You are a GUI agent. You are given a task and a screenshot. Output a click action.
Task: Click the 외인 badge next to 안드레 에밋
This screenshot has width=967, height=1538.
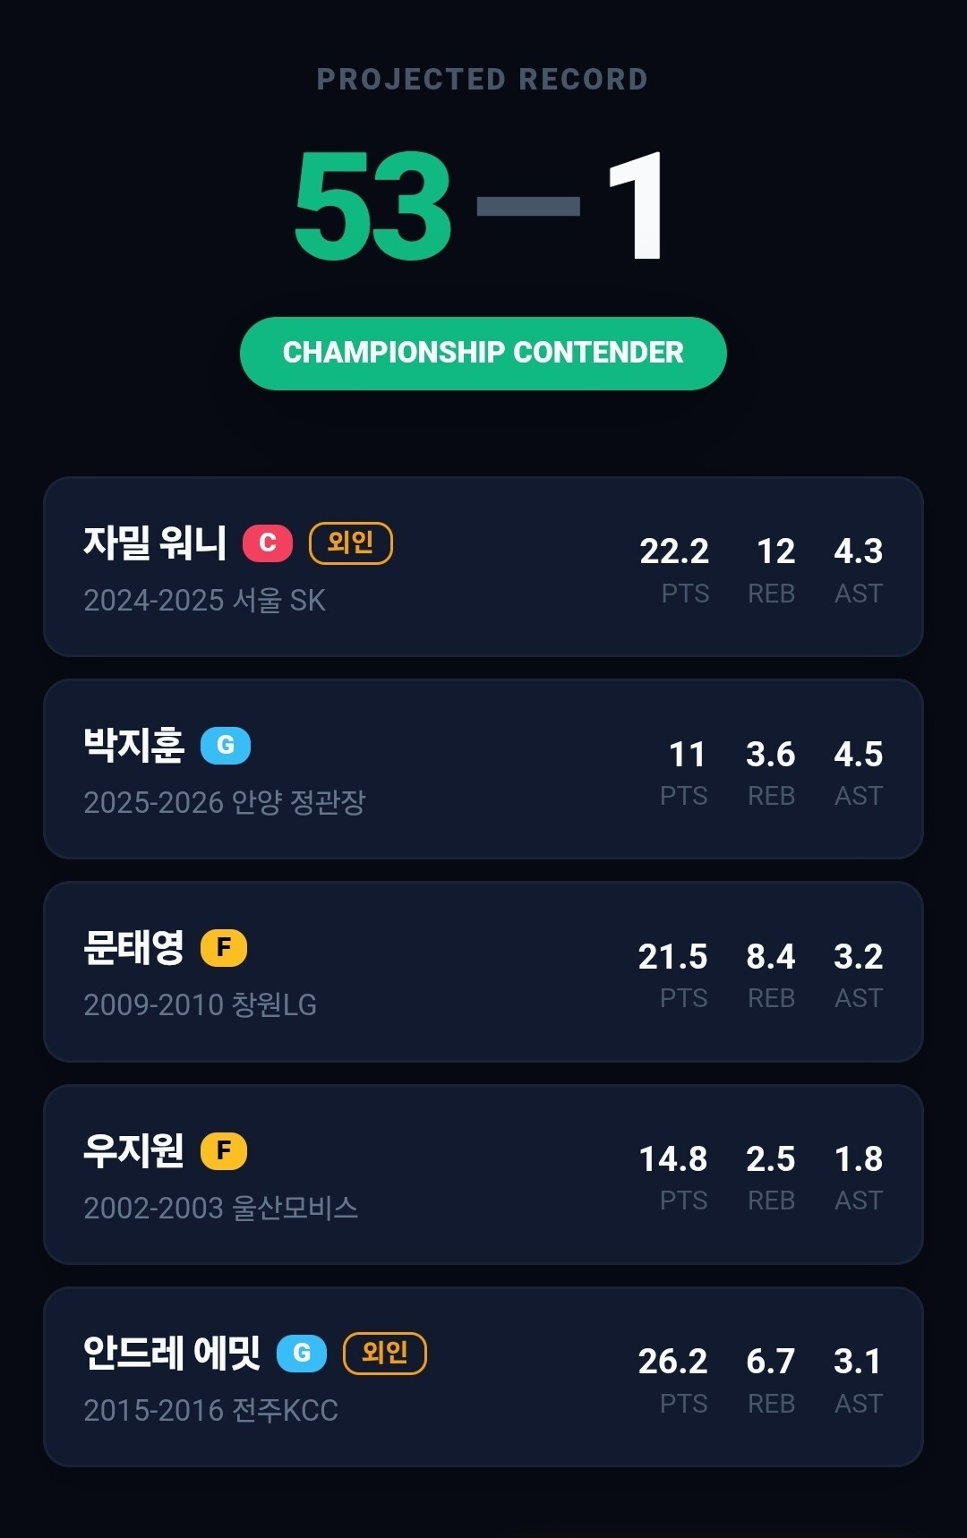click(385, 1353)
